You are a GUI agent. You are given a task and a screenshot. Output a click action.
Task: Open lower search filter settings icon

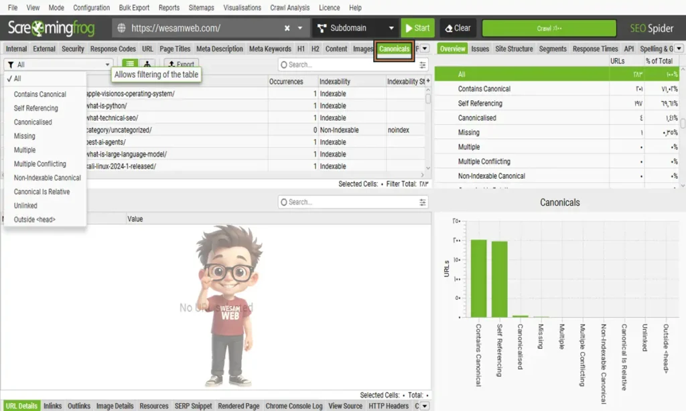click(423, 202)
